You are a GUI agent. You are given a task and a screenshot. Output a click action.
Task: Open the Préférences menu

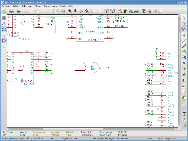pos(50,6)
